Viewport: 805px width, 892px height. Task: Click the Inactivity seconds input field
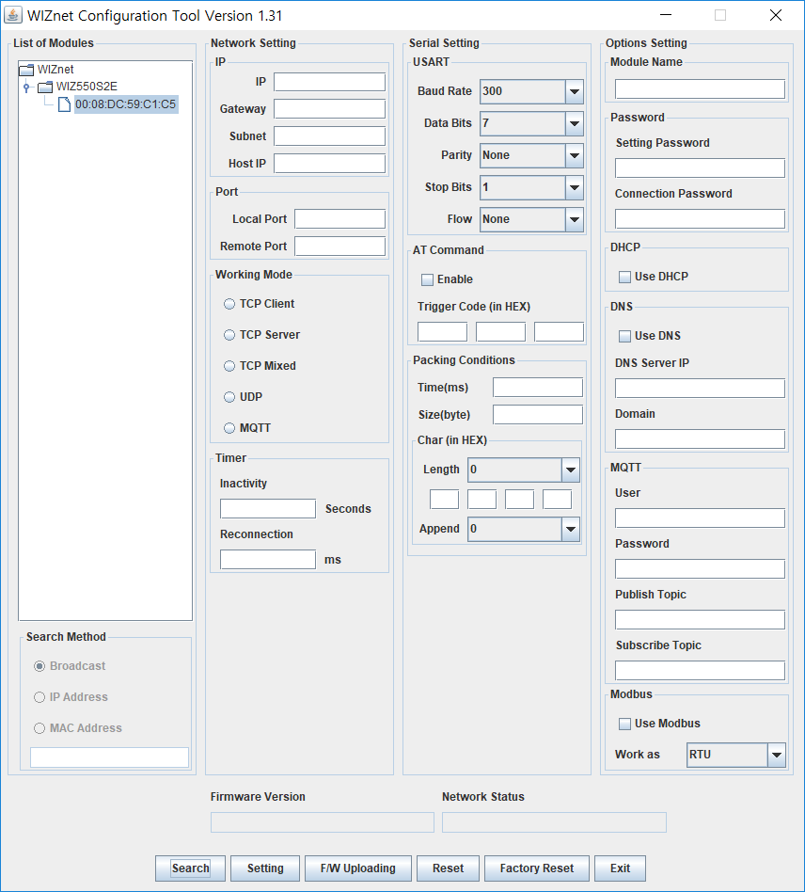click(x=268, y=509)
